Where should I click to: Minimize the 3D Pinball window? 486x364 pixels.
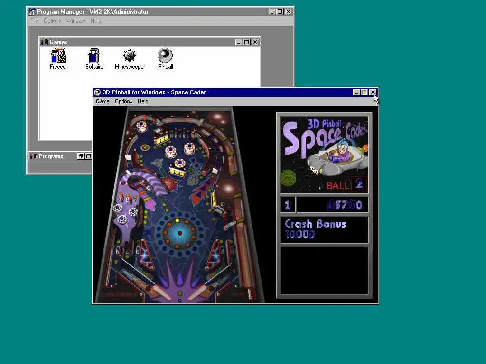[x=356, y=92]
